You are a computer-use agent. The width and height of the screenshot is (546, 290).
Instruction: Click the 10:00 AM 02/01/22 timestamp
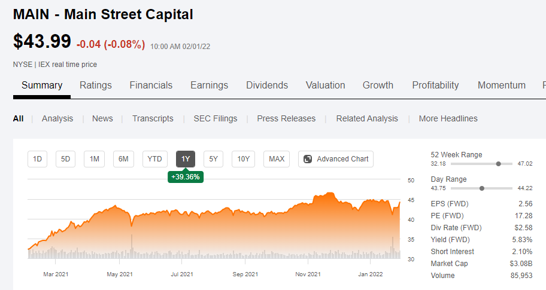point(180,47)
